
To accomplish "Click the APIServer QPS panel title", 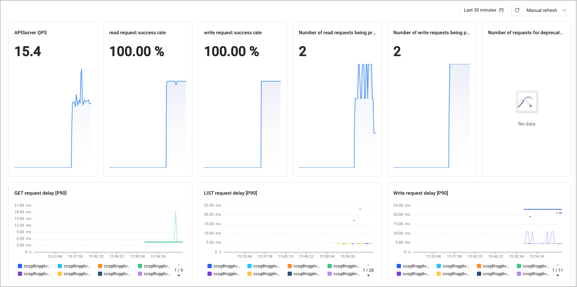I will [x=30, y=33].
